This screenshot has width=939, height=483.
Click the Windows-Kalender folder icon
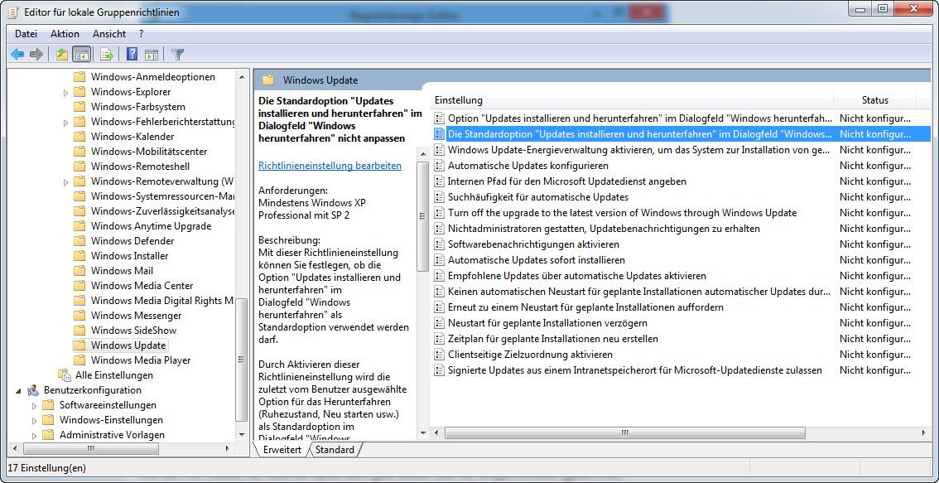click(x=79, y=137)
